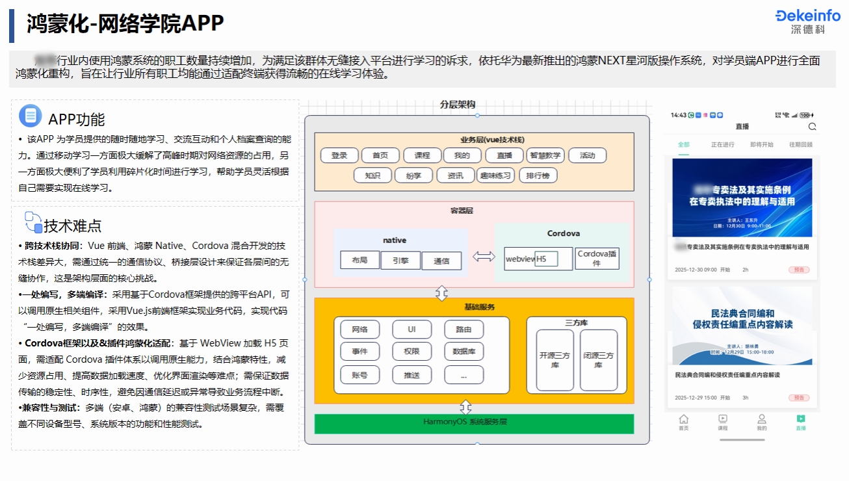This screenshot has width=849, height=481.
Task: Switch to the 往期回顾 tab
Action: pos(800,144)
